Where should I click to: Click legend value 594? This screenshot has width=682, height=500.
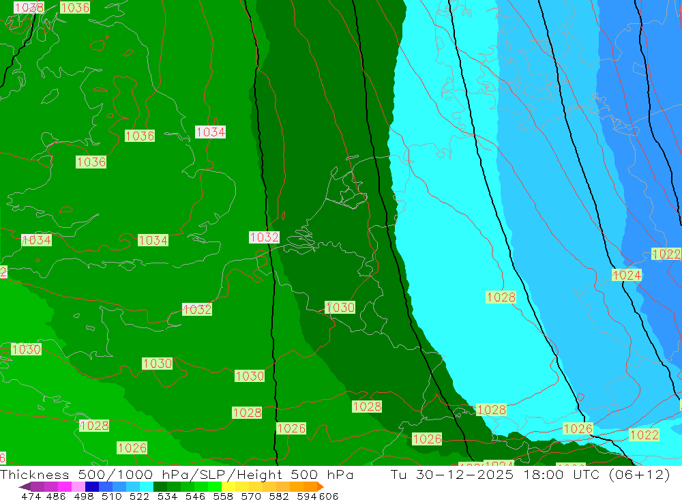(x=307, y=497)
